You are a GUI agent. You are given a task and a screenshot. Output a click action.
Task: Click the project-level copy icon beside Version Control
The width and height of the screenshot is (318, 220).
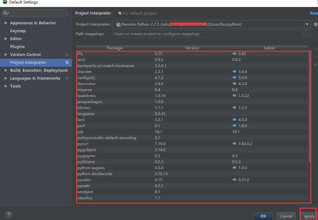click(x=67, y=55)
